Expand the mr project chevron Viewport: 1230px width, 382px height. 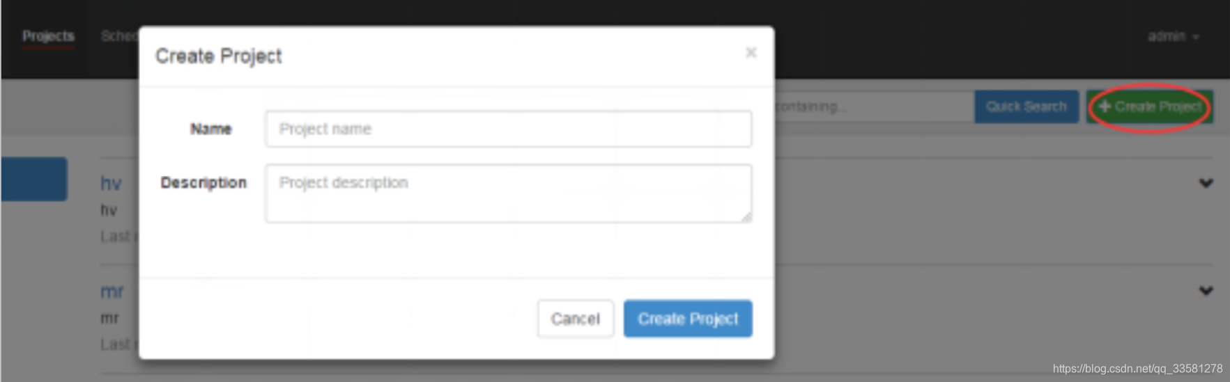coord(1206,291)
